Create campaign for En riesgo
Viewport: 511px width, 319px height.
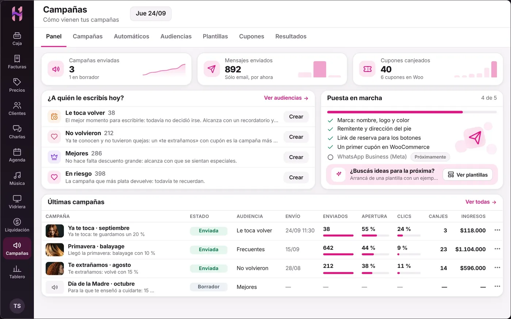pyautogui.click(x=296, y=177)
